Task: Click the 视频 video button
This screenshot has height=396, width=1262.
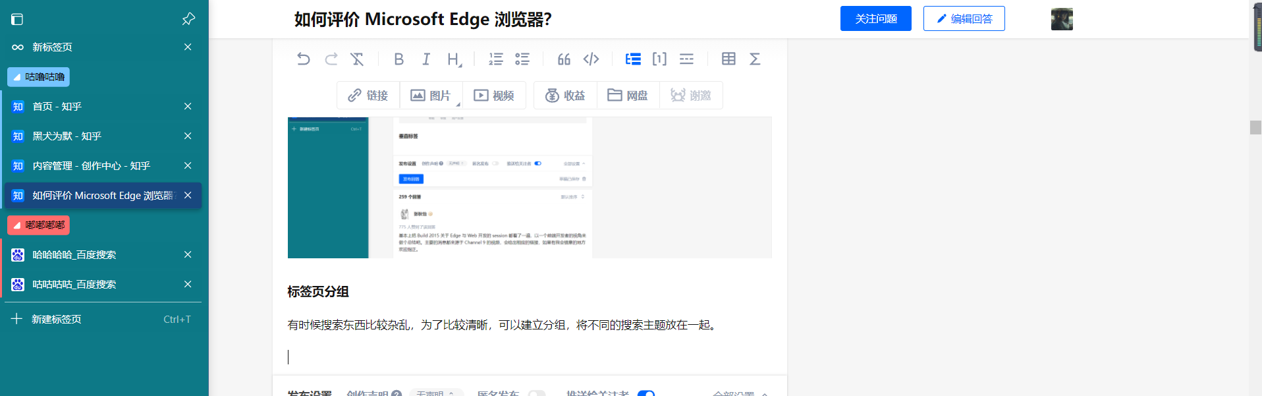Action: pos(494,96)
